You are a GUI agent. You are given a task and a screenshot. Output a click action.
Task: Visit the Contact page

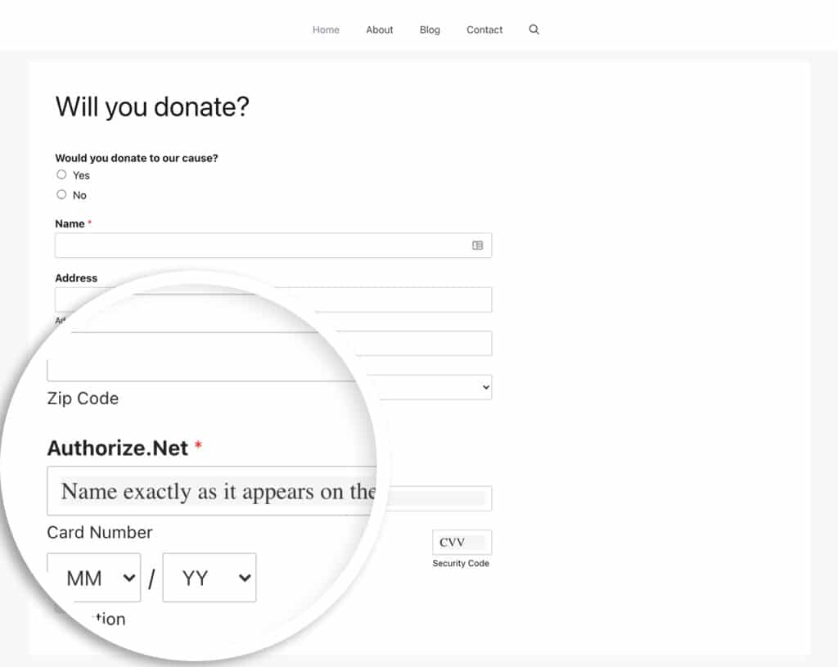coord(484,29)
